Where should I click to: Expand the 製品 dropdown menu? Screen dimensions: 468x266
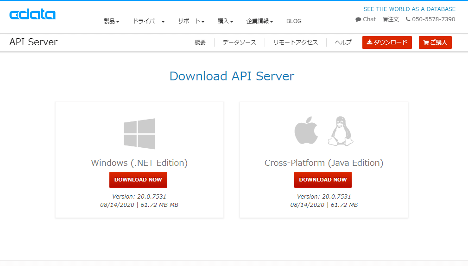tap(112, 21)
